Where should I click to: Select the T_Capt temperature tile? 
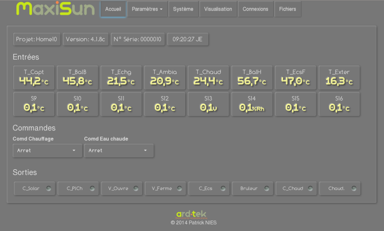(x=34, y=77)
